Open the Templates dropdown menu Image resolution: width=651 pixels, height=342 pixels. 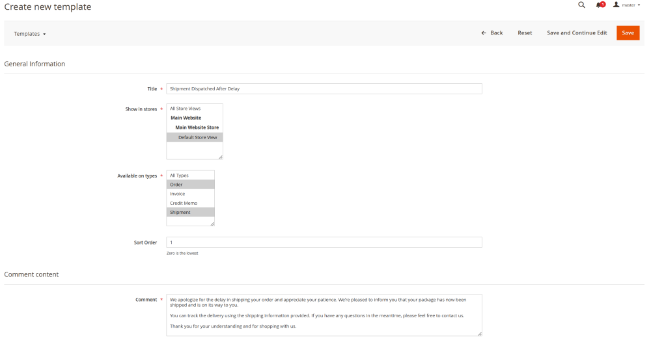click(x=30, y=34)
